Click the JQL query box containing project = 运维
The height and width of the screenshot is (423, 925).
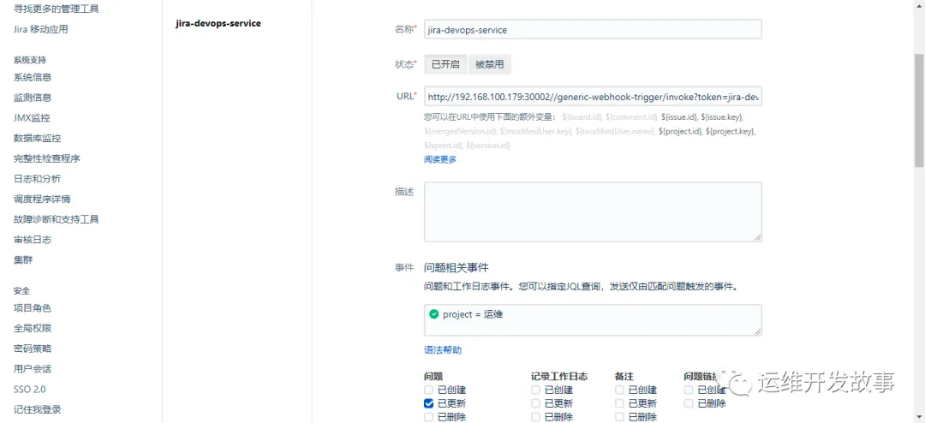pos(593,320)
